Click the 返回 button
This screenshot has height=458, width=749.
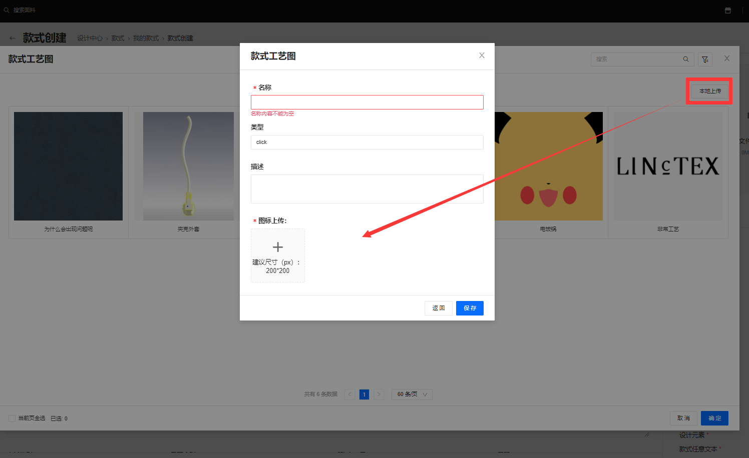point(439,308)
